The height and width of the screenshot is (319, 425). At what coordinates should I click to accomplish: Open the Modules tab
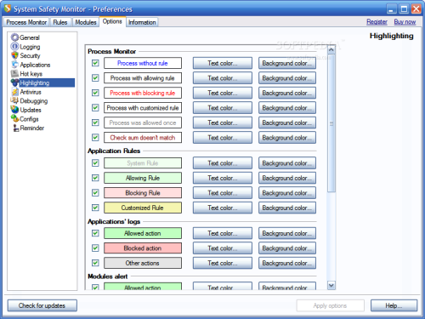86,22
